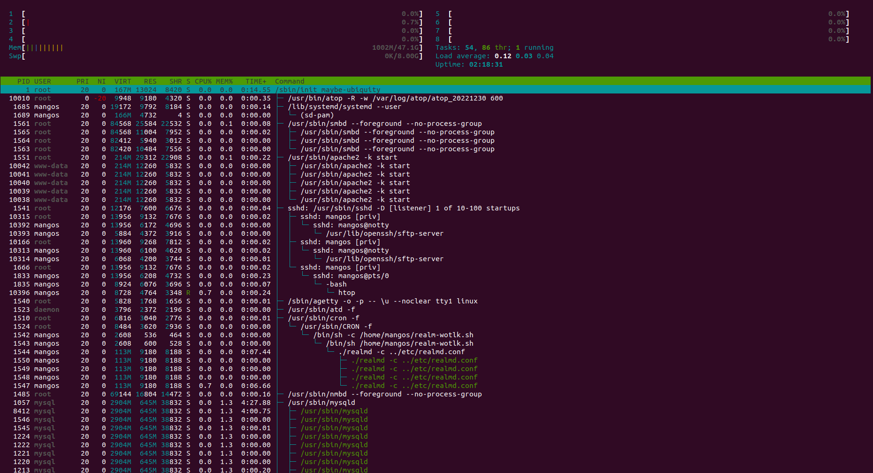Select sftp-server process PID 10393
Screen dimensions: 873x473
[x=436, y=233]
